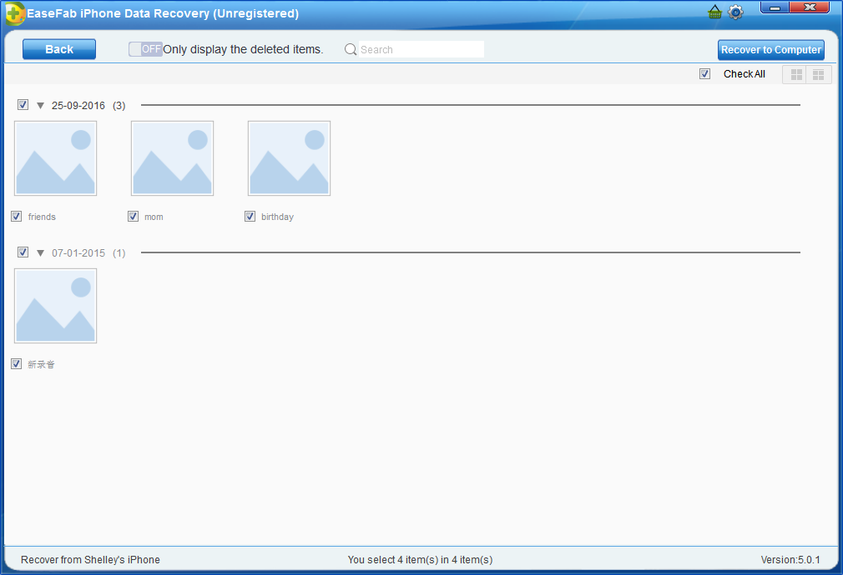Collapse the 25-09-2016 group triangle
The height and width of the screenshot is (575, 843).
pos(40,106)
